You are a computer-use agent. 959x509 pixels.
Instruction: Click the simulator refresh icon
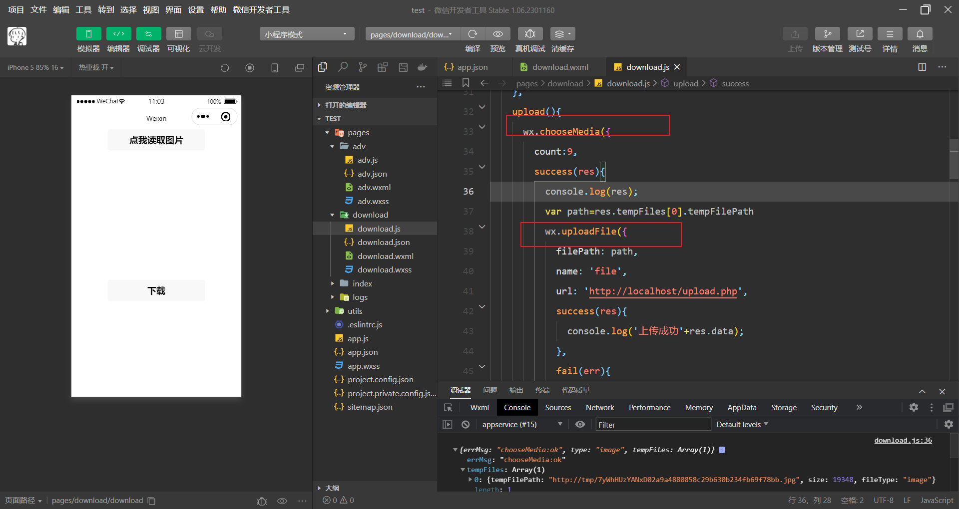coord(225,68)
